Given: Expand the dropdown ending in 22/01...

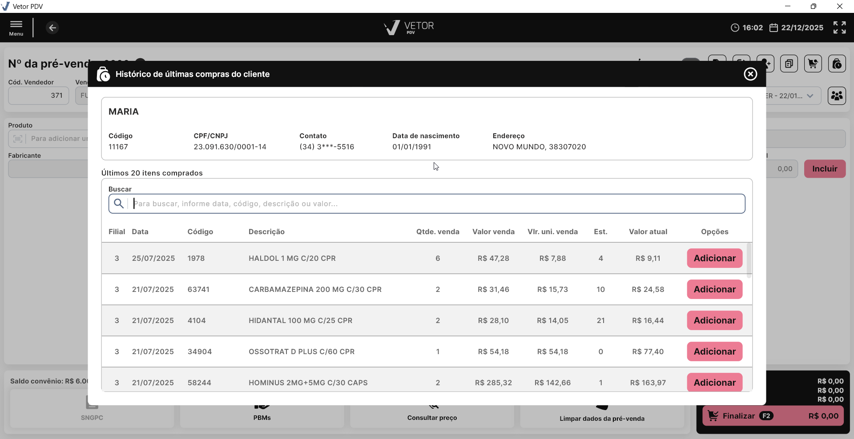Looking at the screenshot, I should pyautogui.click(x=810, y=96).
